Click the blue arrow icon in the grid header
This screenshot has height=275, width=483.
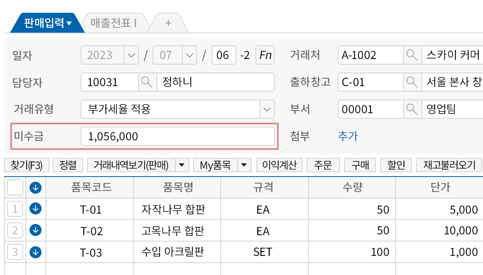(35, 187)
